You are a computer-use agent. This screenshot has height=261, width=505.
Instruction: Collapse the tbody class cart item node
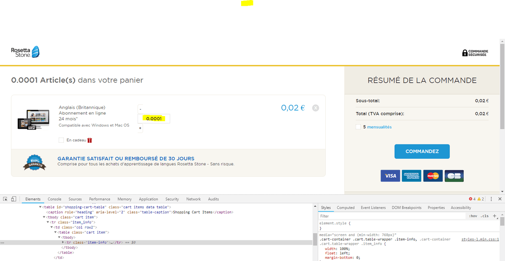pyautogui.click(x=45, y=217)
